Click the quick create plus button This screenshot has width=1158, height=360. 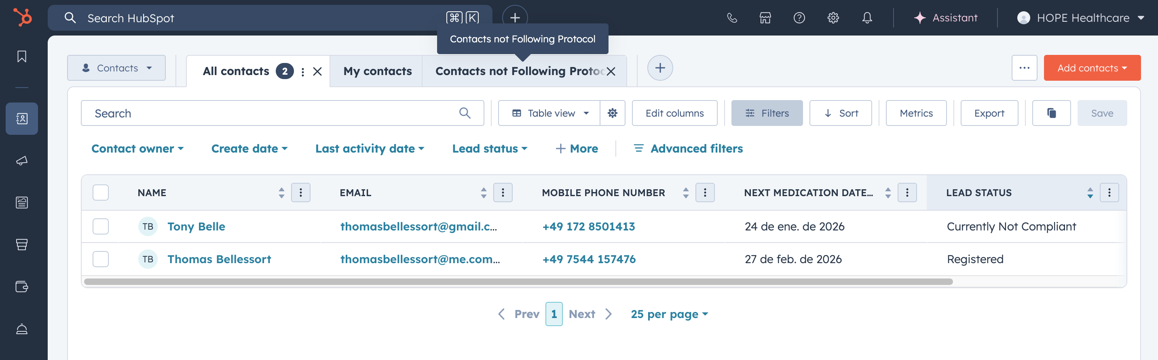[515, 17]
